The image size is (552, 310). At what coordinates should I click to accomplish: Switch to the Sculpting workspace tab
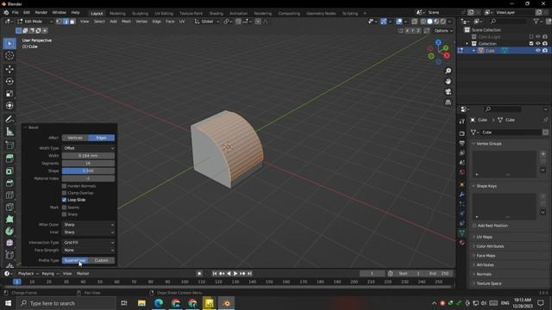point(140,14)
